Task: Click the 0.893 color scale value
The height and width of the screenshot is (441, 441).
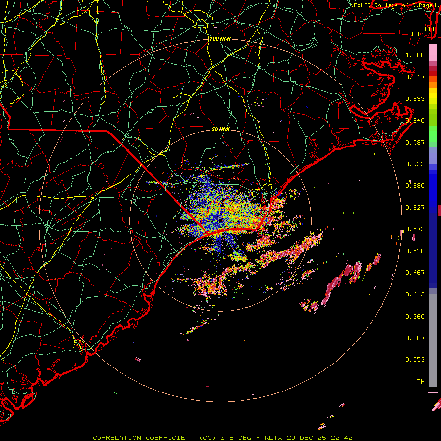Action: (415, 98)
